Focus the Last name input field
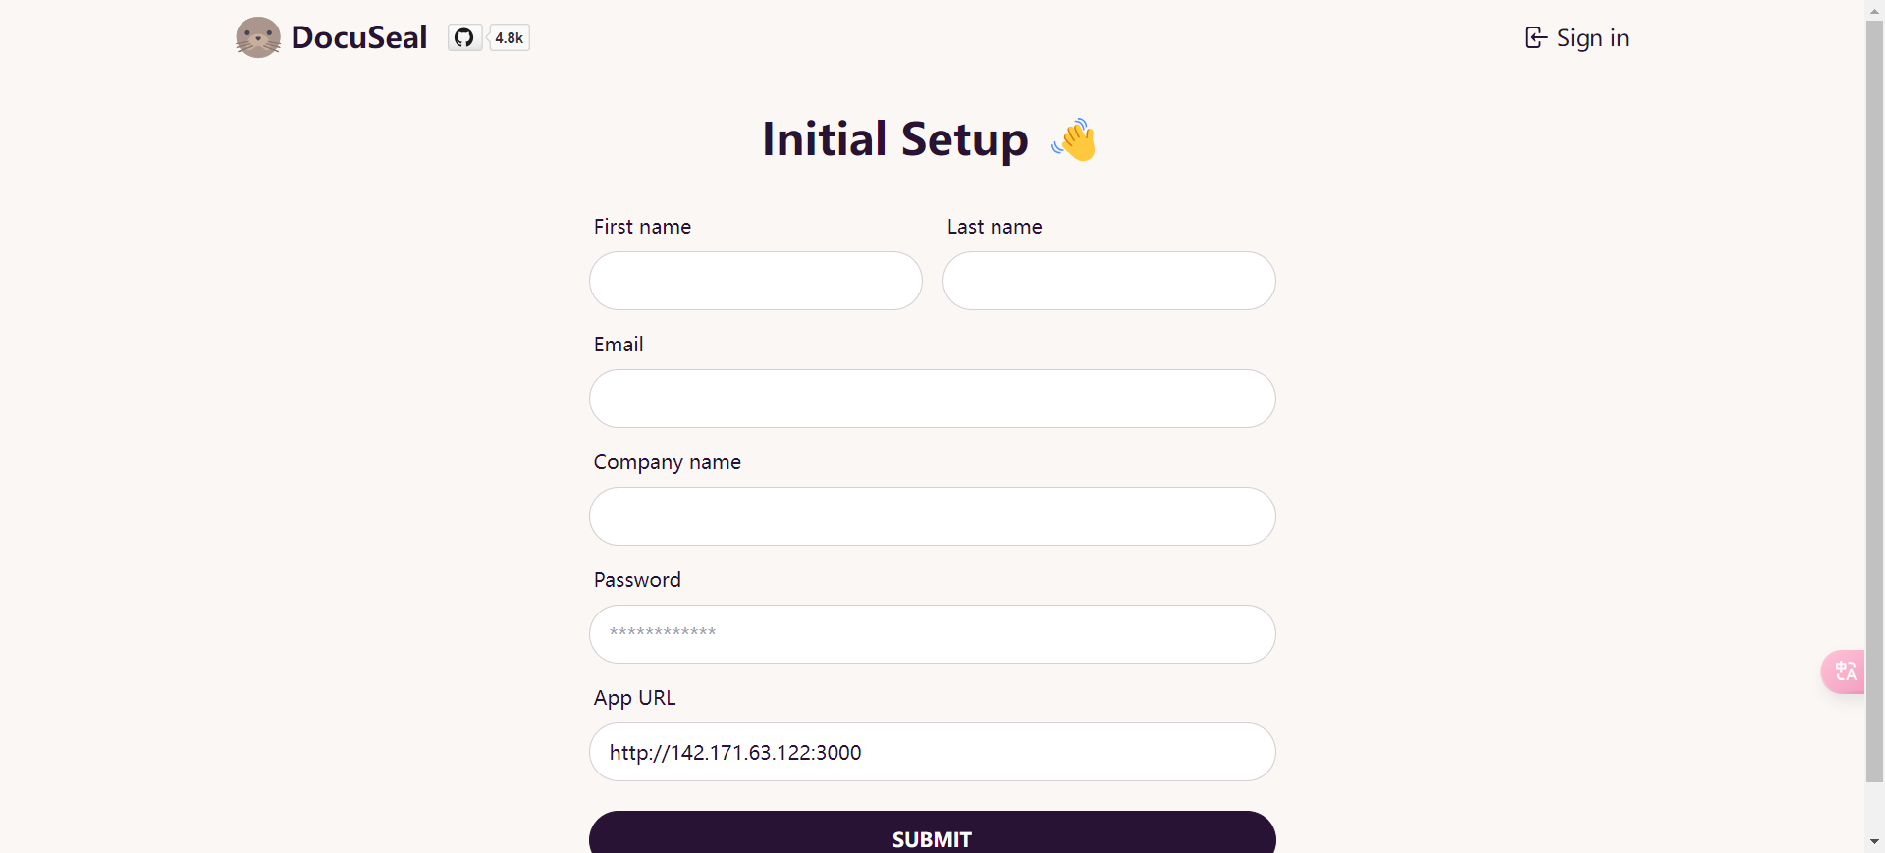Screen dimensions: 1885x853 [x=1108, y=281]
